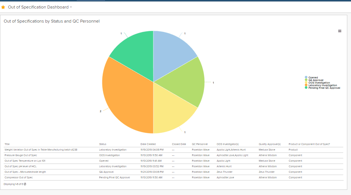Open the Pressure Gauge Out of Spec record

(x=21, y=155)
